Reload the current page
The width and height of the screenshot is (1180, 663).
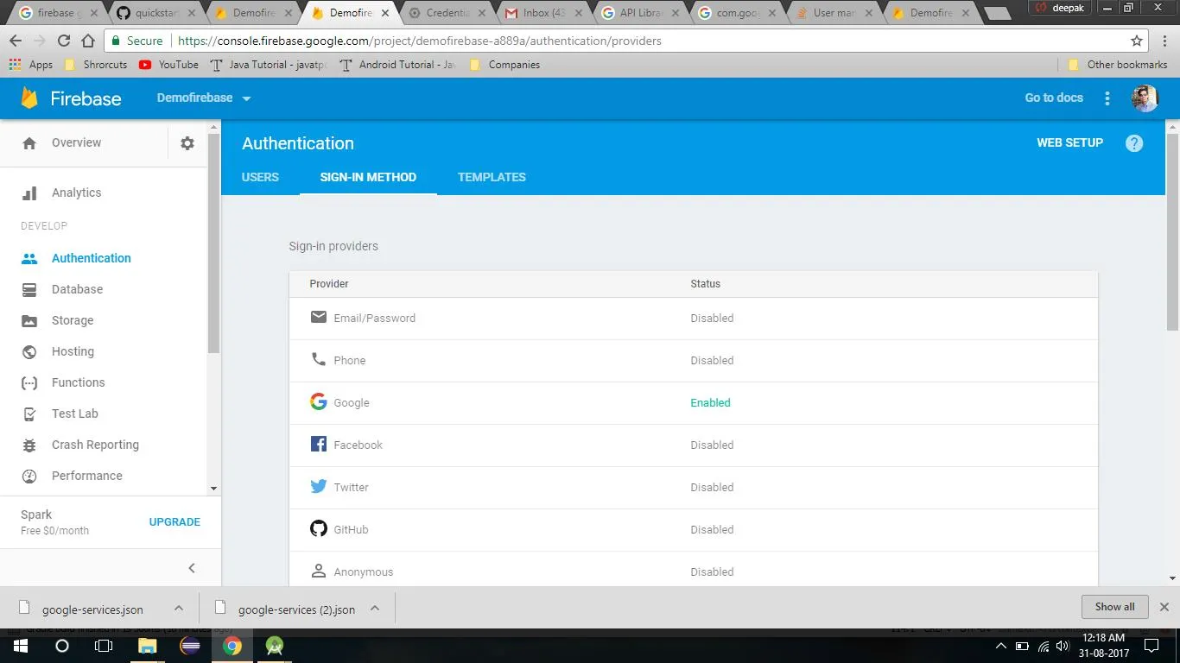[63, 41]
